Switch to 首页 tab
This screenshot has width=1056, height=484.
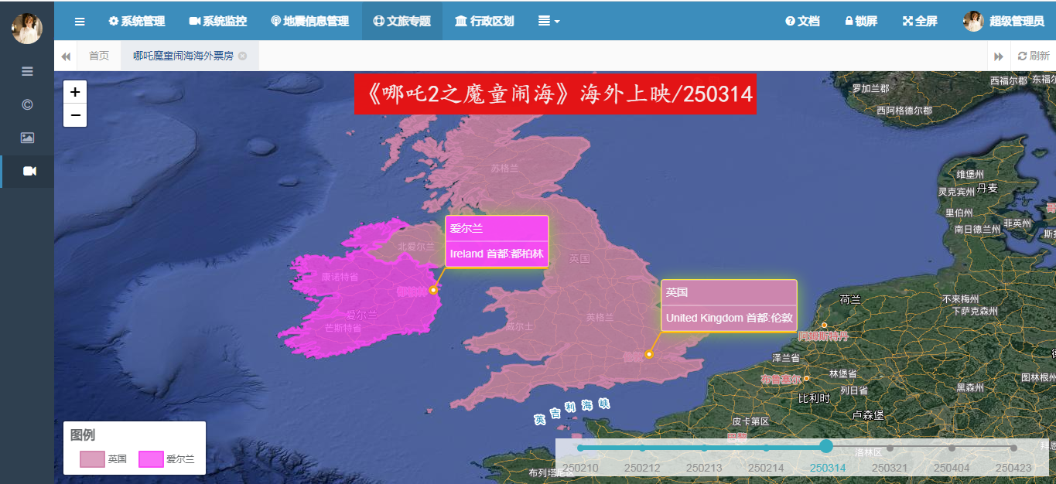pos(99,56)
